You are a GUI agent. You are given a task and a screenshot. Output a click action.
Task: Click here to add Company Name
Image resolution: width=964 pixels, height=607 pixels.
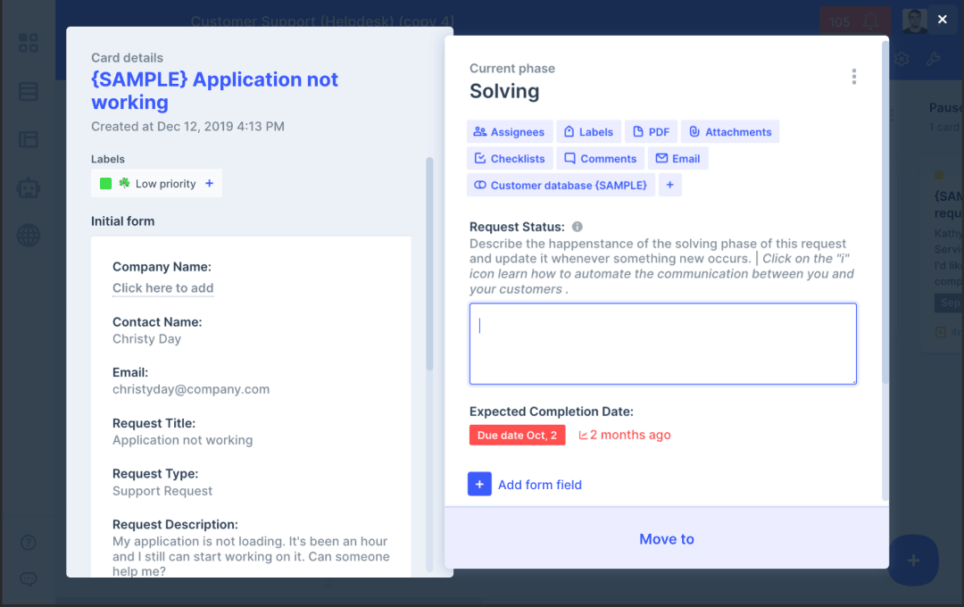coord(162,288)
